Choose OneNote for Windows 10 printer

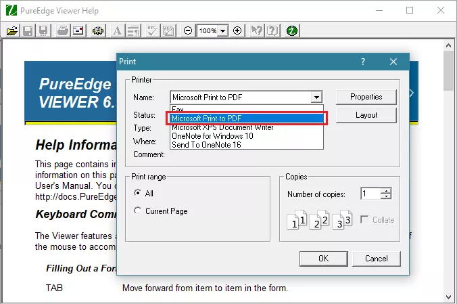247,136
